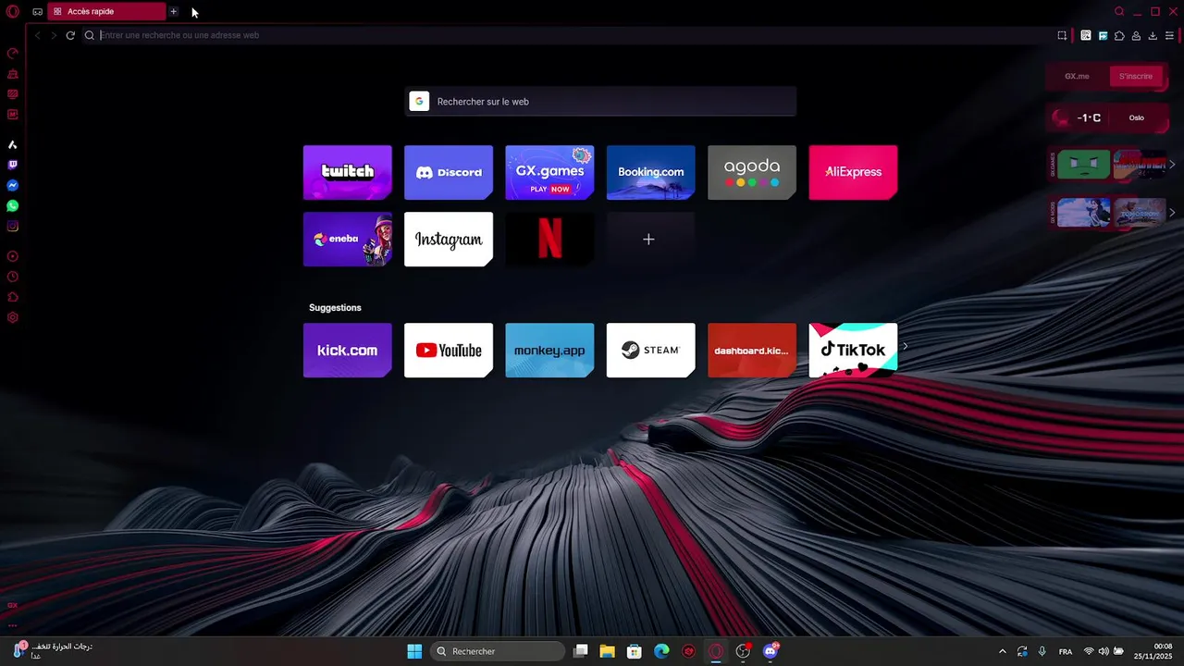
Task: Open the M panel icon in sidebar
Action: point(13,115)
